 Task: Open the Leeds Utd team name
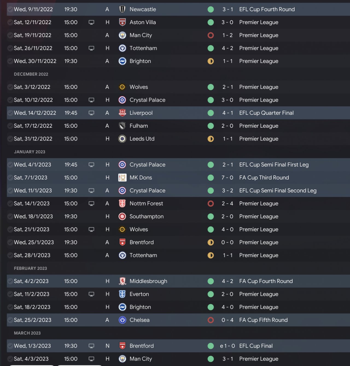click(x=142, y=139)
